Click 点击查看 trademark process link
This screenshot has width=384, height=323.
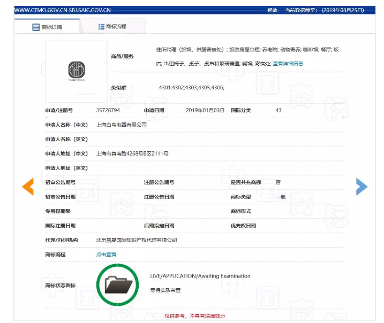[x=106, y=255]
